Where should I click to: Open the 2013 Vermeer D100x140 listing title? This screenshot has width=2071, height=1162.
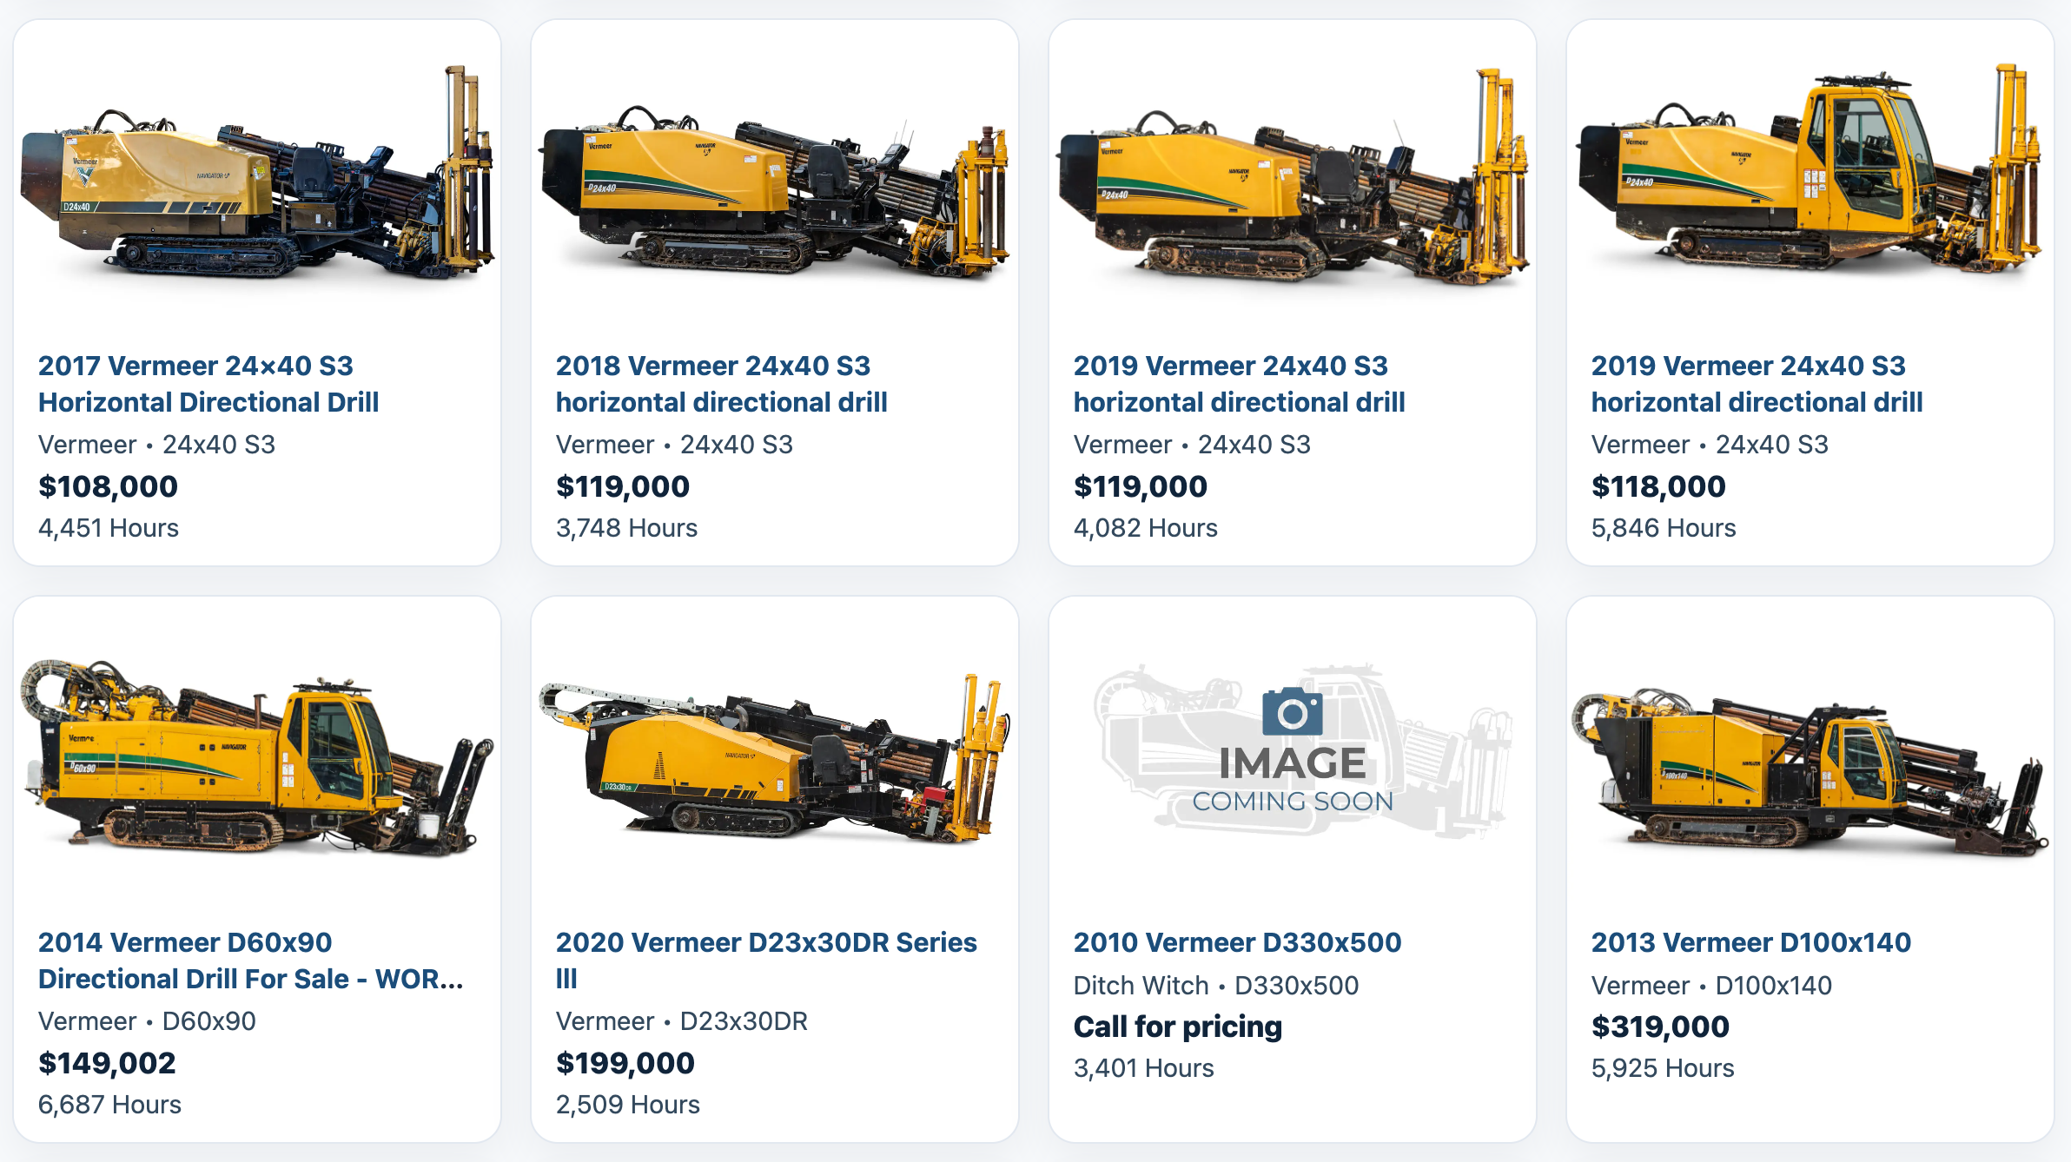pos(1751,942)
